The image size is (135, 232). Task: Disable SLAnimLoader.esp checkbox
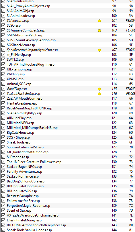click(x=3, y=16)
